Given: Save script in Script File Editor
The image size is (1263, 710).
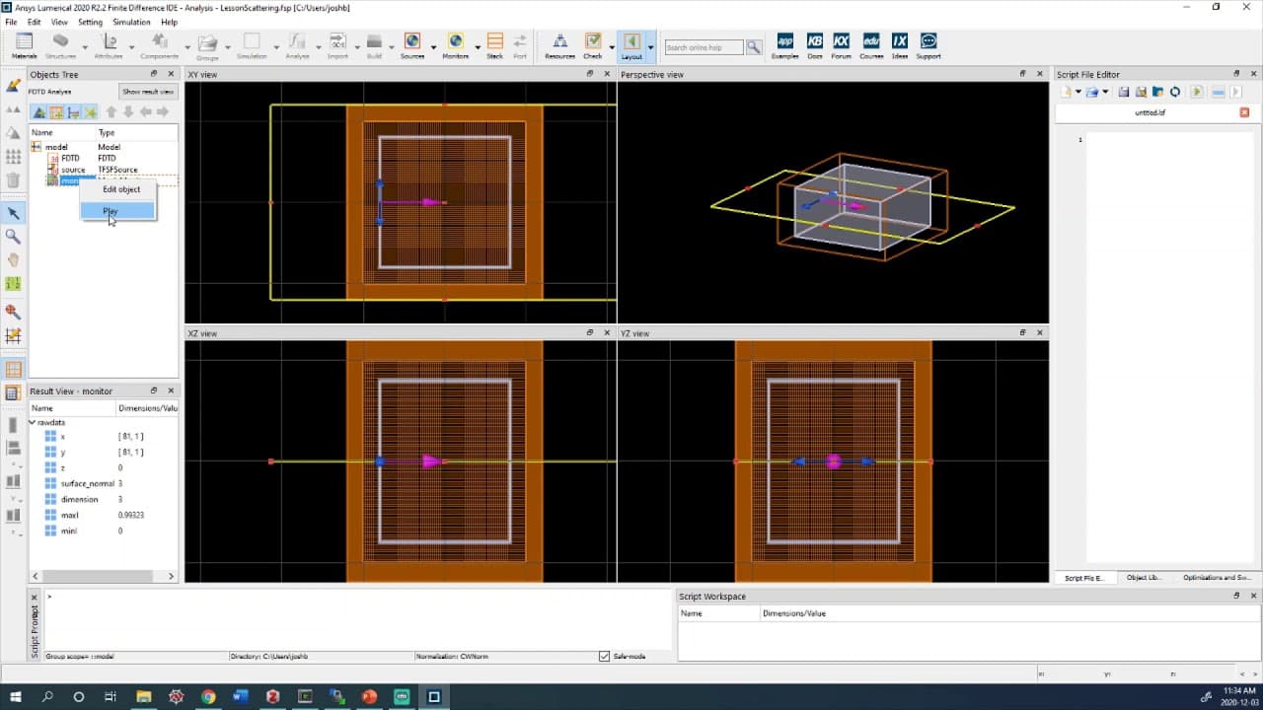Looking at the screenshot, I should 1124,92.
